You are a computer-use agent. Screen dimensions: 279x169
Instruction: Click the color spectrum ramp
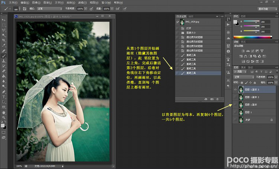pos(253,37)
